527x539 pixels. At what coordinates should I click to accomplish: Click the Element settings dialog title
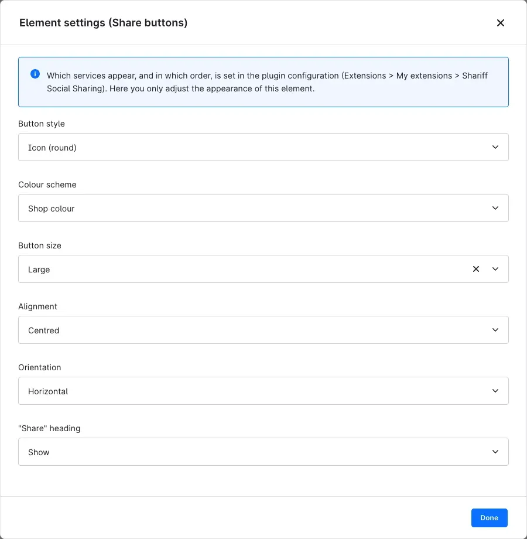pos(104,23)
